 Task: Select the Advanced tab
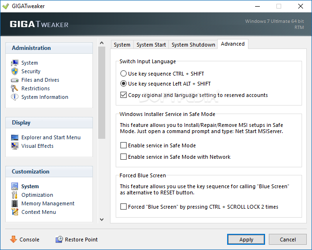pyautogui.click(x=233, y=44)
